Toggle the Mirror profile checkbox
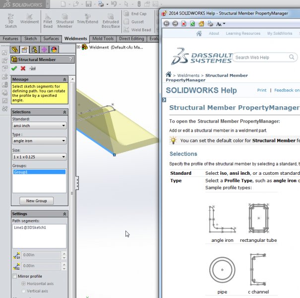The height and width of the screenshot is (298, 300). click(14, 276)
